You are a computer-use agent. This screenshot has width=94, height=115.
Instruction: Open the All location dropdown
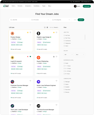click(x=40, y=20)
